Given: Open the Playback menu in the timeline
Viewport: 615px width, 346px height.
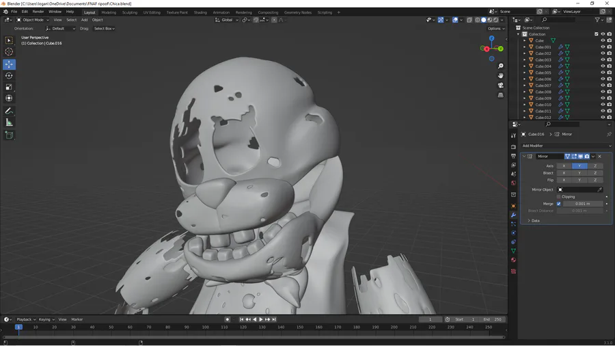Looking at the screenshot, I should 25,320.
